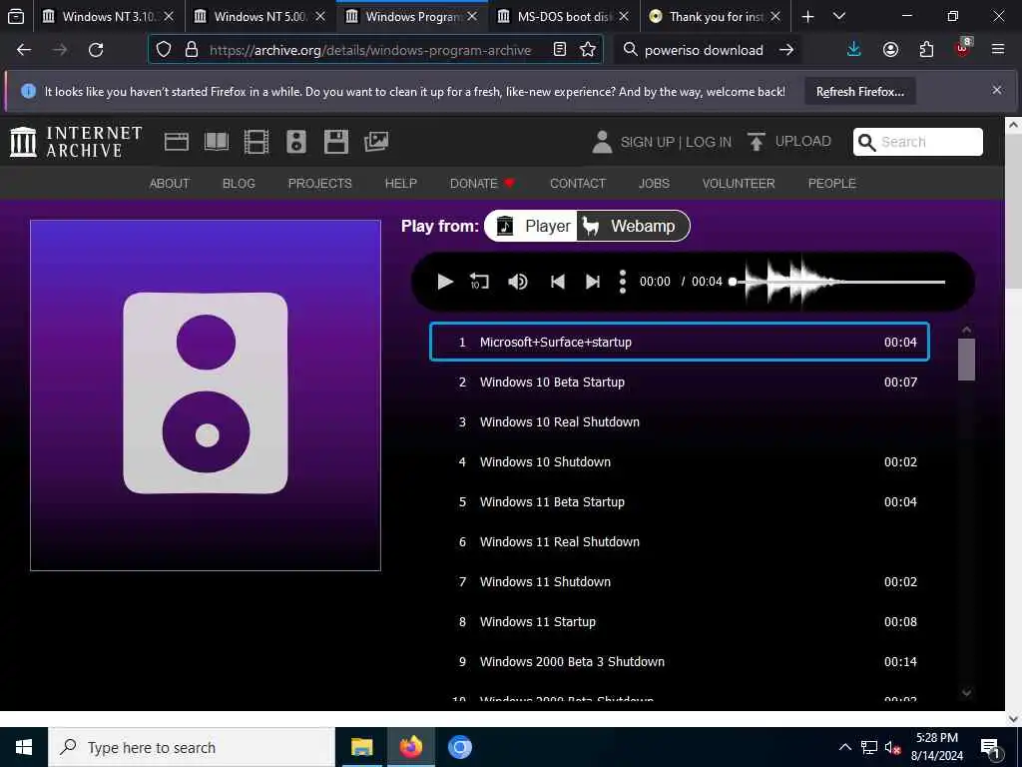Show hidden system tray icons
The height and width of the screenshot is (767, 1022).
pyautogui.click(x=844, y=747)
